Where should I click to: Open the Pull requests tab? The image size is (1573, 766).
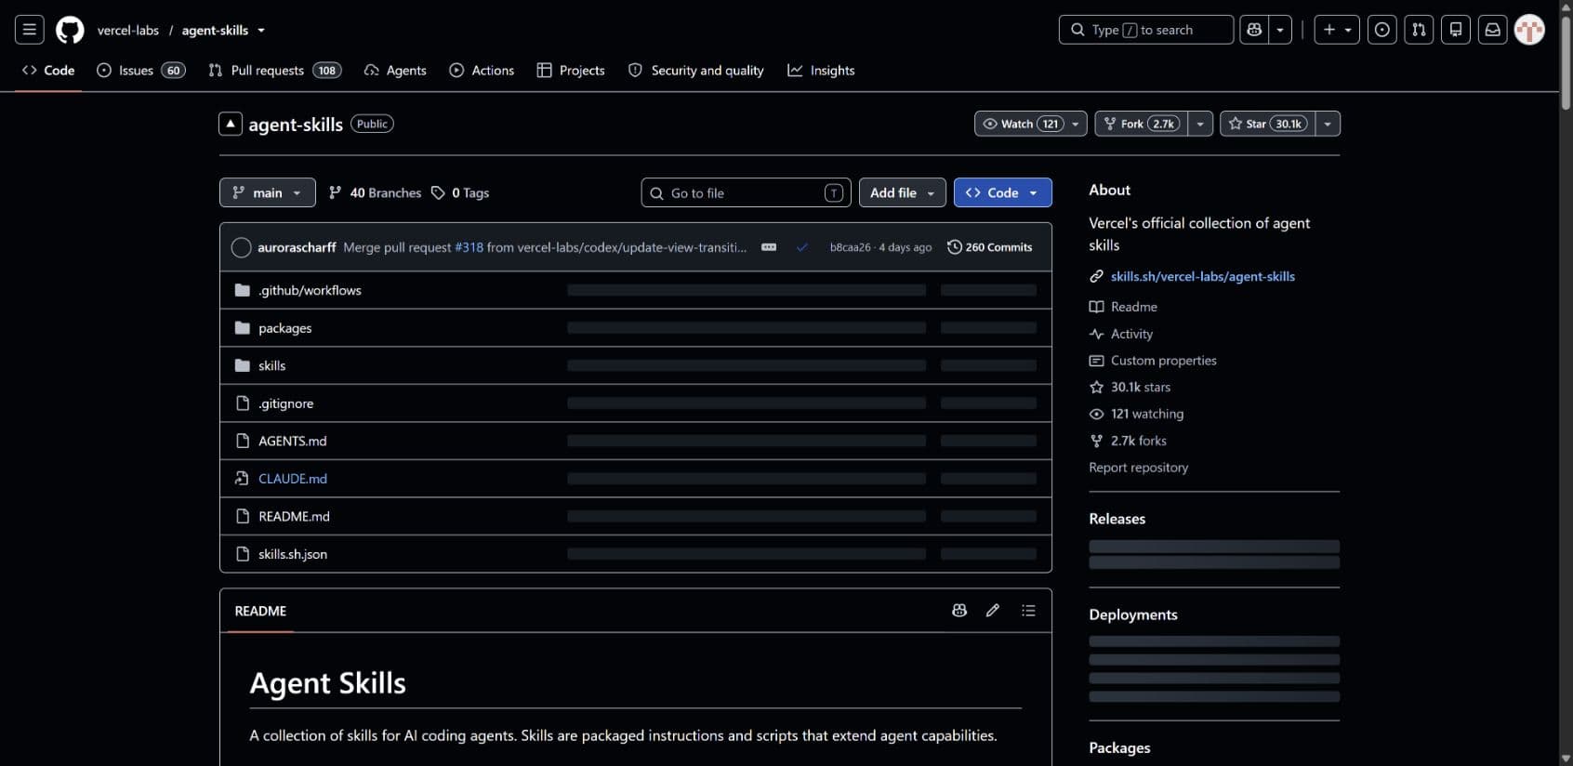(x=275, y=71)
